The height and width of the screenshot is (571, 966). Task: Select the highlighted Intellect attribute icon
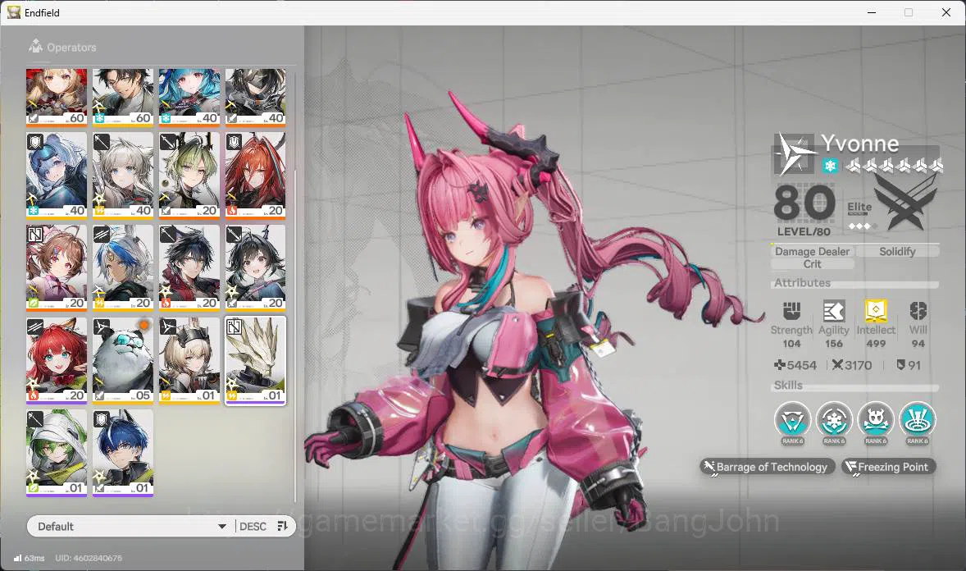876,311
